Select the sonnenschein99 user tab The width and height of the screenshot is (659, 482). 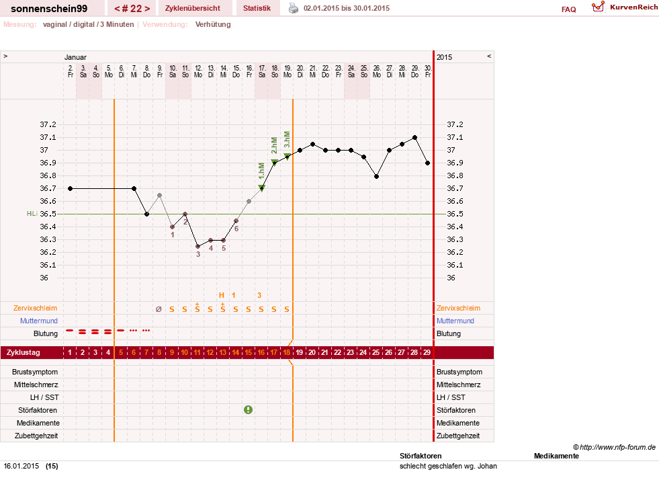[x=49, y=9]
